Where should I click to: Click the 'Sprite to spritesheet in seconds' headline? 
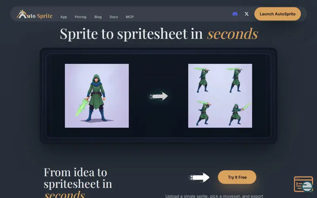[159, 34]
